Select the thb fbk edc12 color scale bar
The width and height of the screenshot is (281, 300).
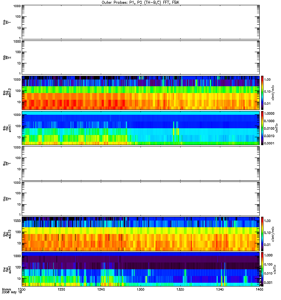coord(262,93)
